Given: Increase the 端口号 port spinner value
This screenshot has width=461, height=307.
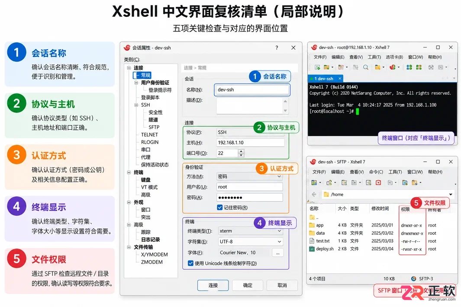Looking at the screenshot, I should coord(241,151).
